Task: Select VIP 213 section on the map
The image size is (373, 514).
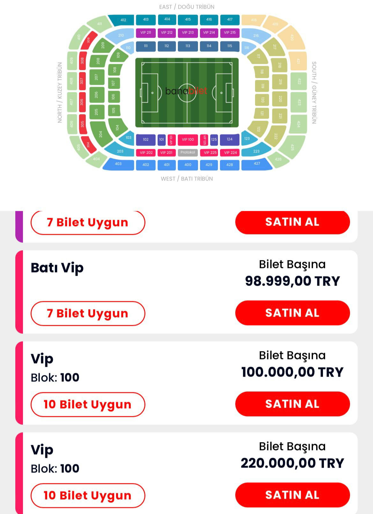Action: click(187, 32)
